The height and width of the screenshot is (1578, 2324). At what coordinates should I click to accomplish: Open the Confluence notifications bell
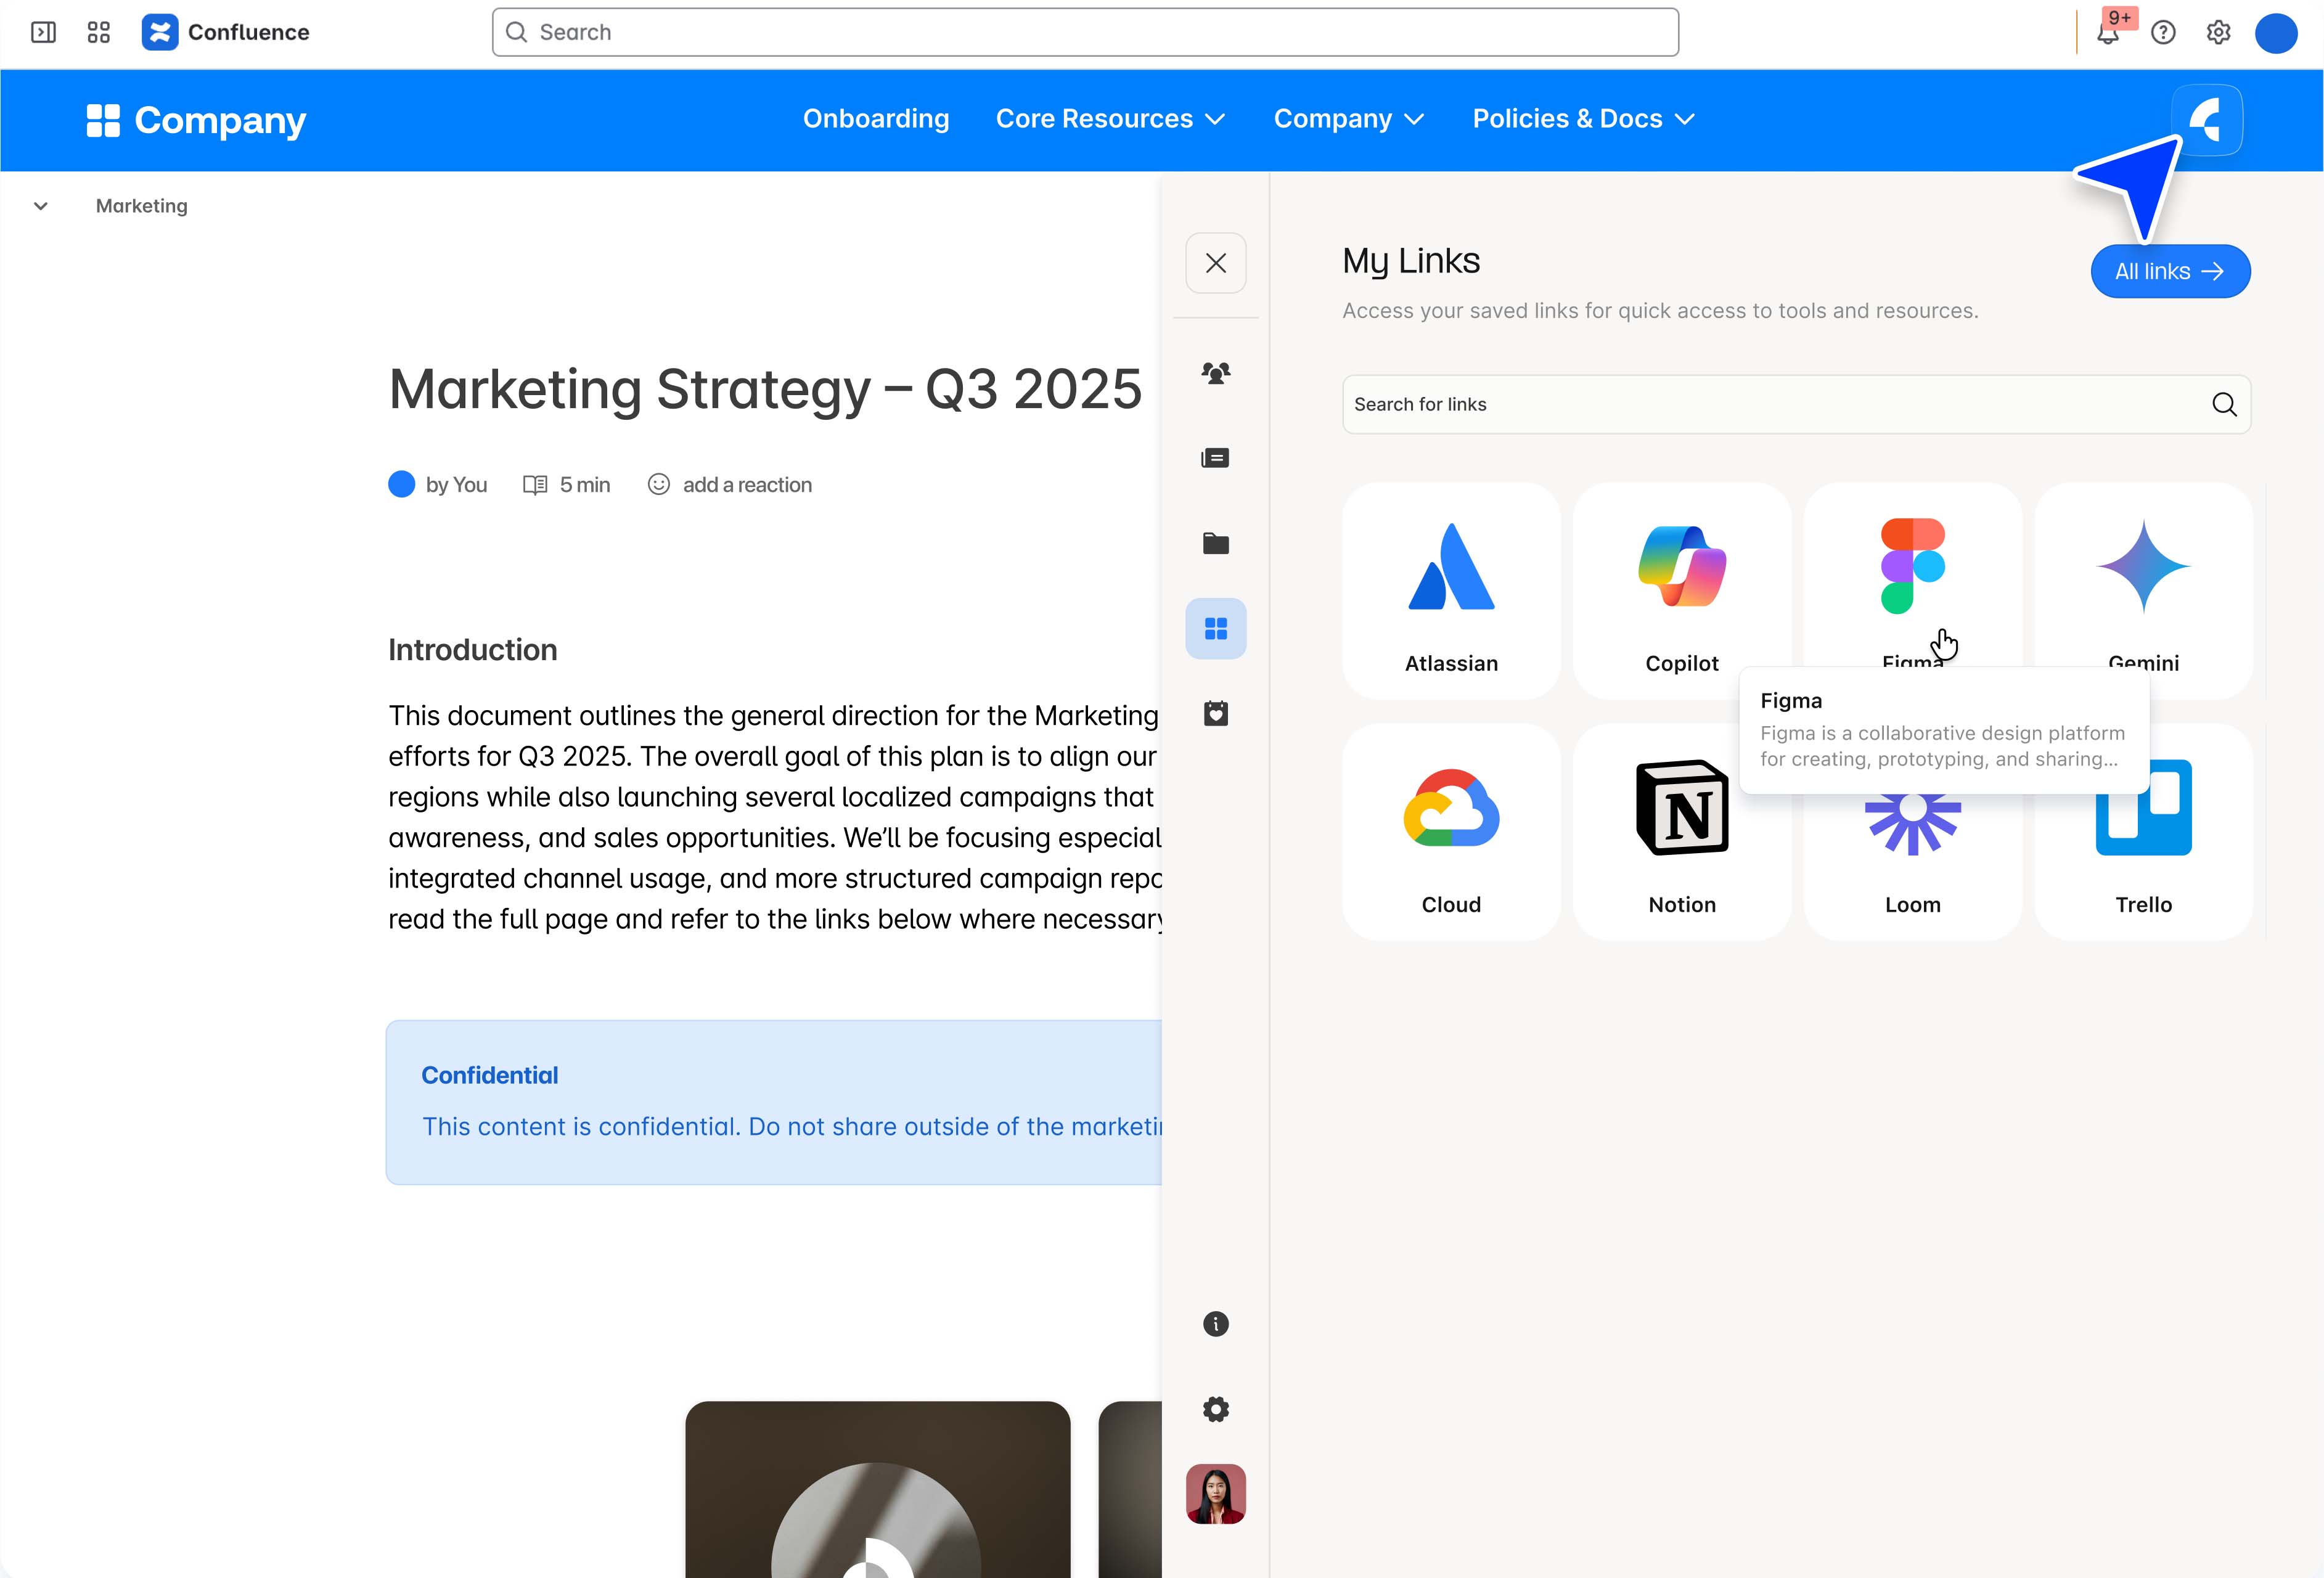click(2108, 33)
